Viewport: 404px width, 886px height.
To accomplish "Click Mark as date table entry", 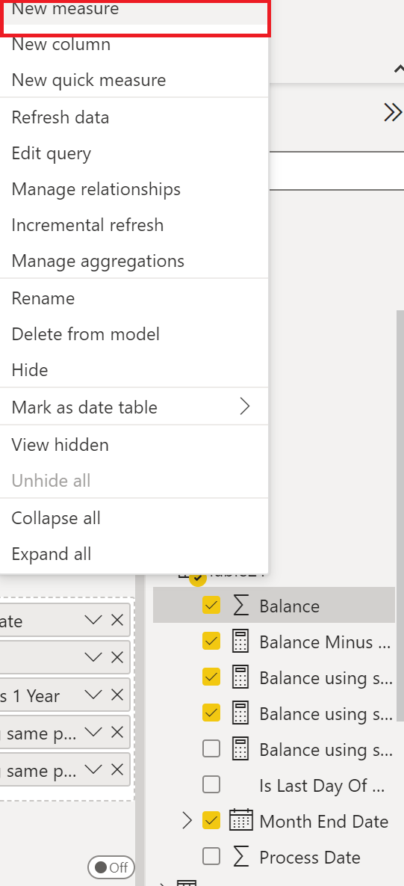I will tap(134, 407).
